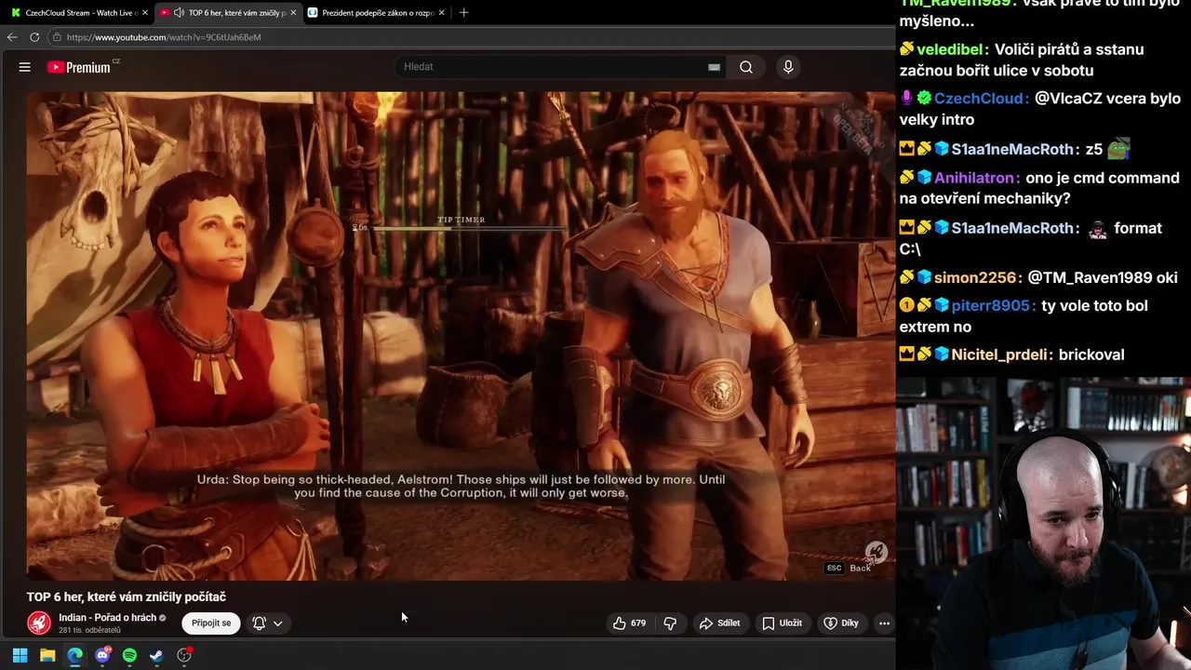The height and width of the screenshot is (670, 1191).
Task: Expand notification options chevron next to bell
Action: pyautogui.click(x=277, y=623)
